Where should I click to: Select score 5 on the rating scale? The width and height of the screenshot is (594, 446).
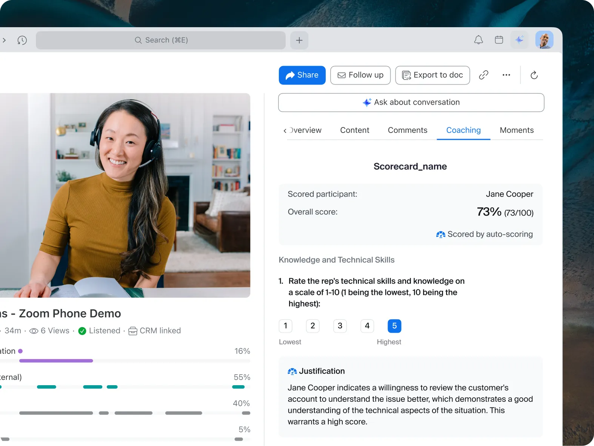(x=394, y=326)
